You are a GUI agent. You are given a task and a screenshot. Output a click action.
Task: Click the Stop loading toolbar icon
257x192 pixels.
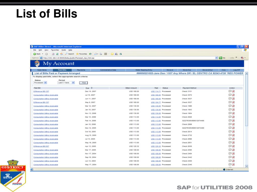point(53,54)
